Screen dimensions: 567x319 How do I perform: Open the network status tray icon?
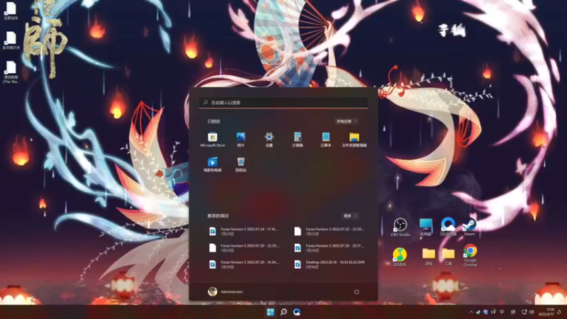point(524,312)
